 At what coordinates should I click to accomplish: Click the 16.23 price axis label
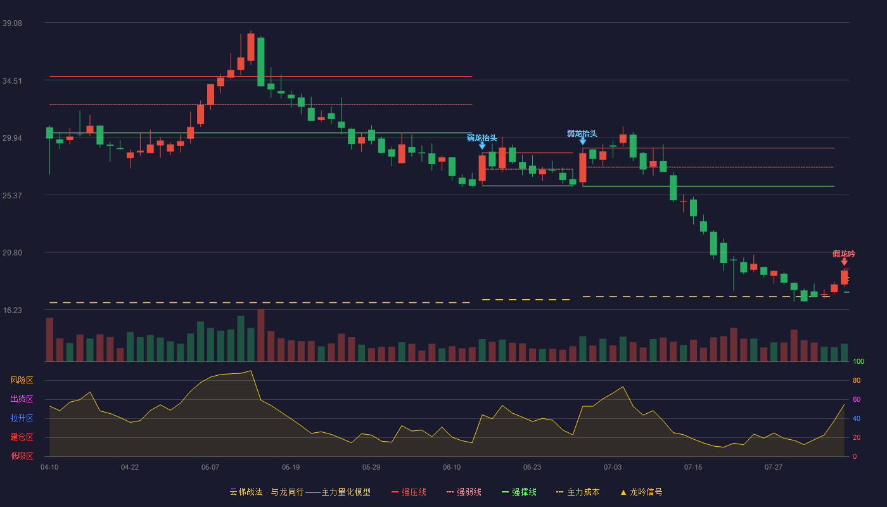click(x=12, y=311)
